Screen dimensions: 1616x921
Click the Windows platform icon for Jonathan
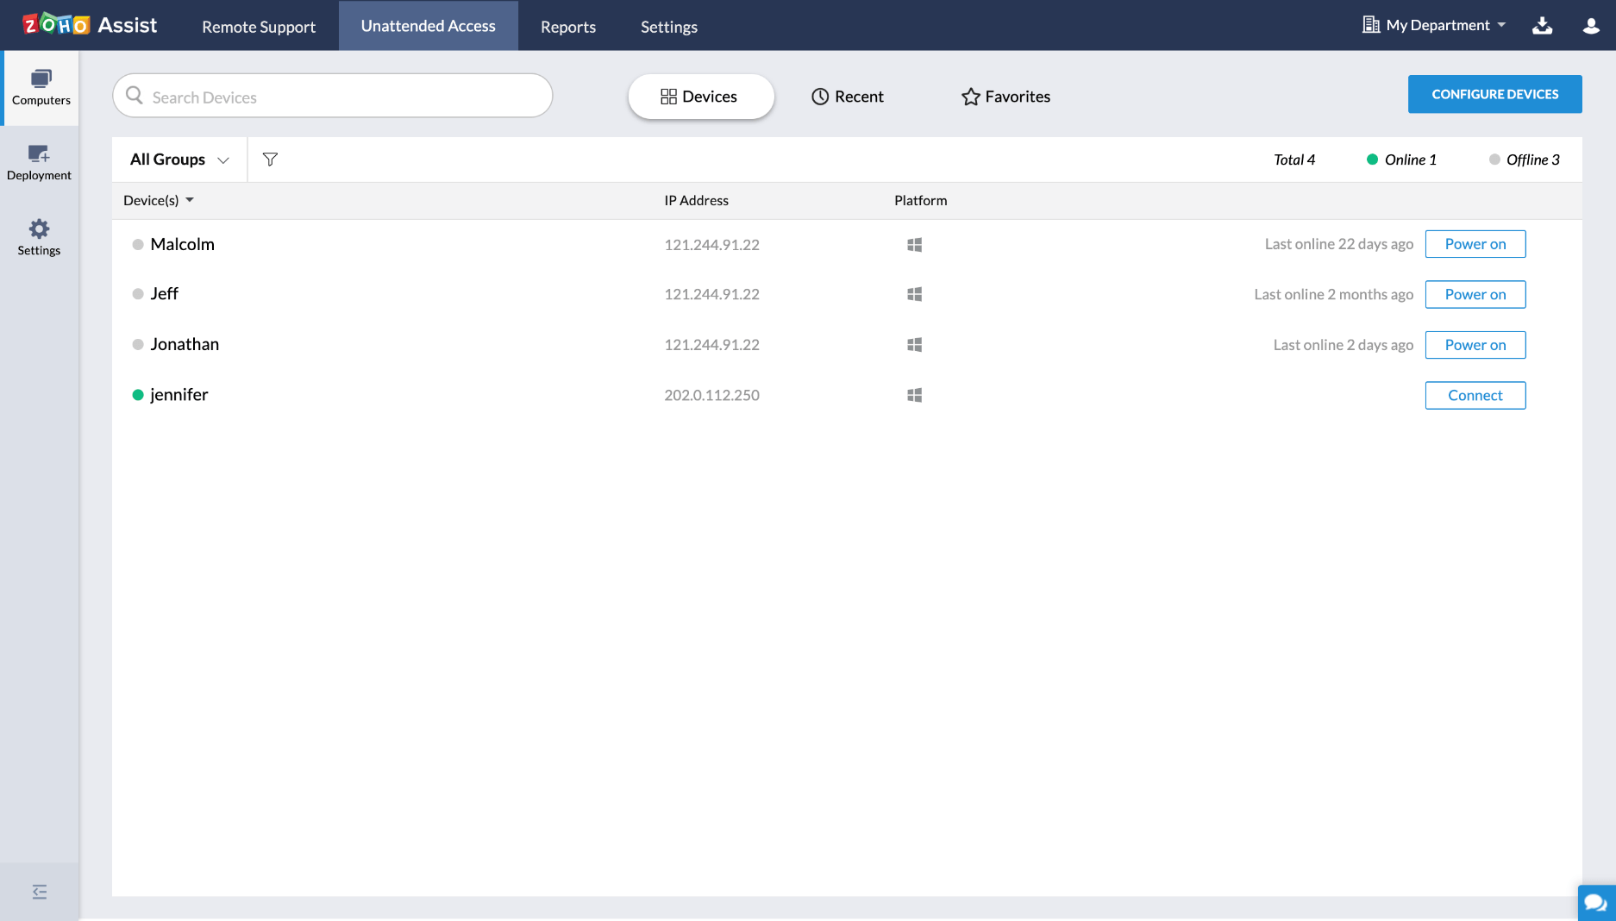pyautogui.click(x=914, y=345)
